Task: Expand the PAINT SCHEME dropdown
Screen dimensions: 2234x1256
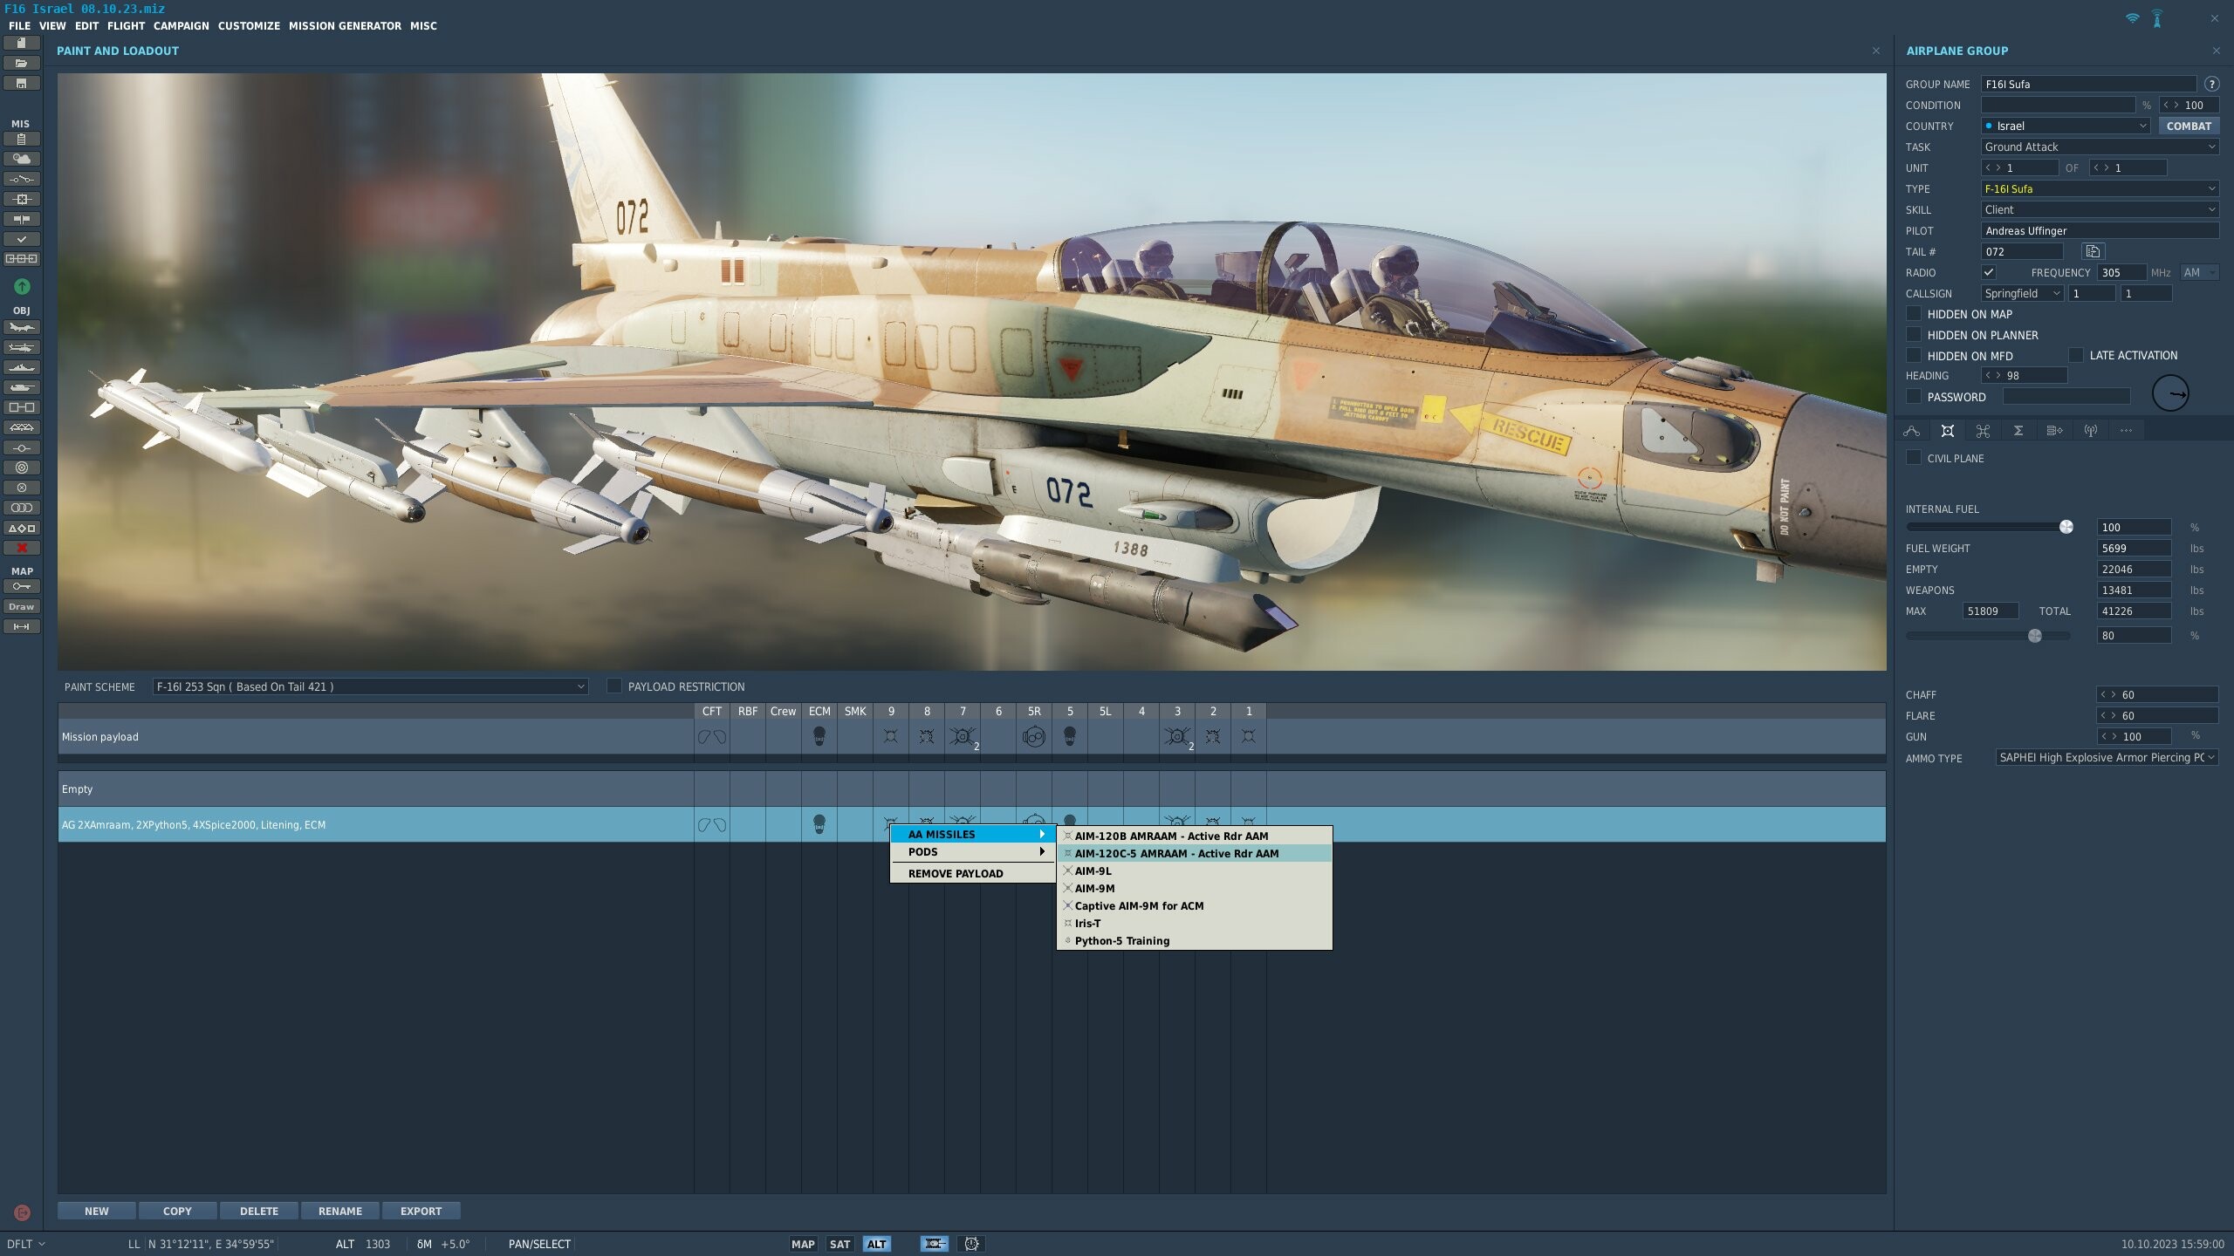Action: (370, 686)
